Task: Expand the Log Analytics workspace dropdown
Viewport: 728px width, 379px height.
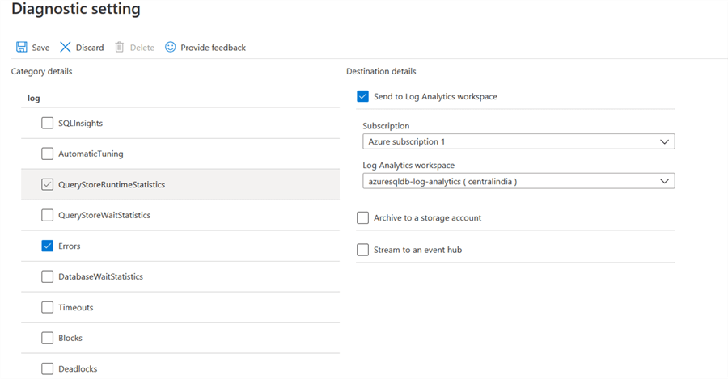Action: 518,181
